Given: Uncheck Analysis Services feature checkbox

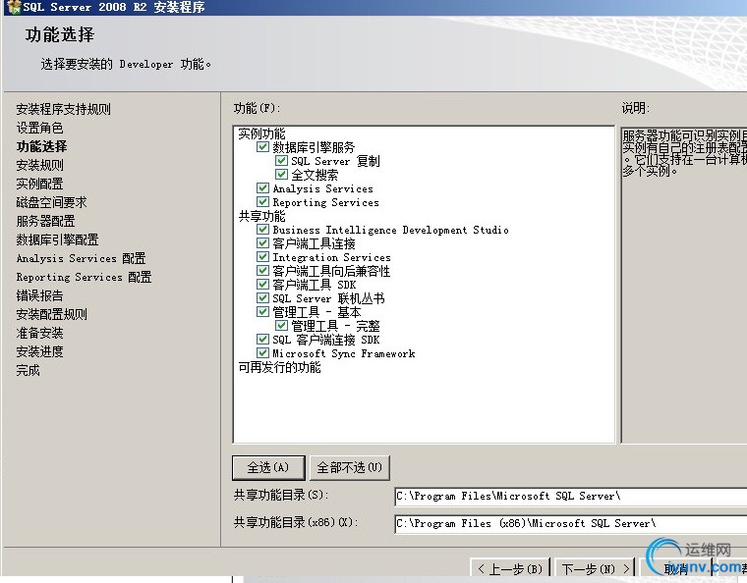Looking at the screenshot, I should coord(262,187).
